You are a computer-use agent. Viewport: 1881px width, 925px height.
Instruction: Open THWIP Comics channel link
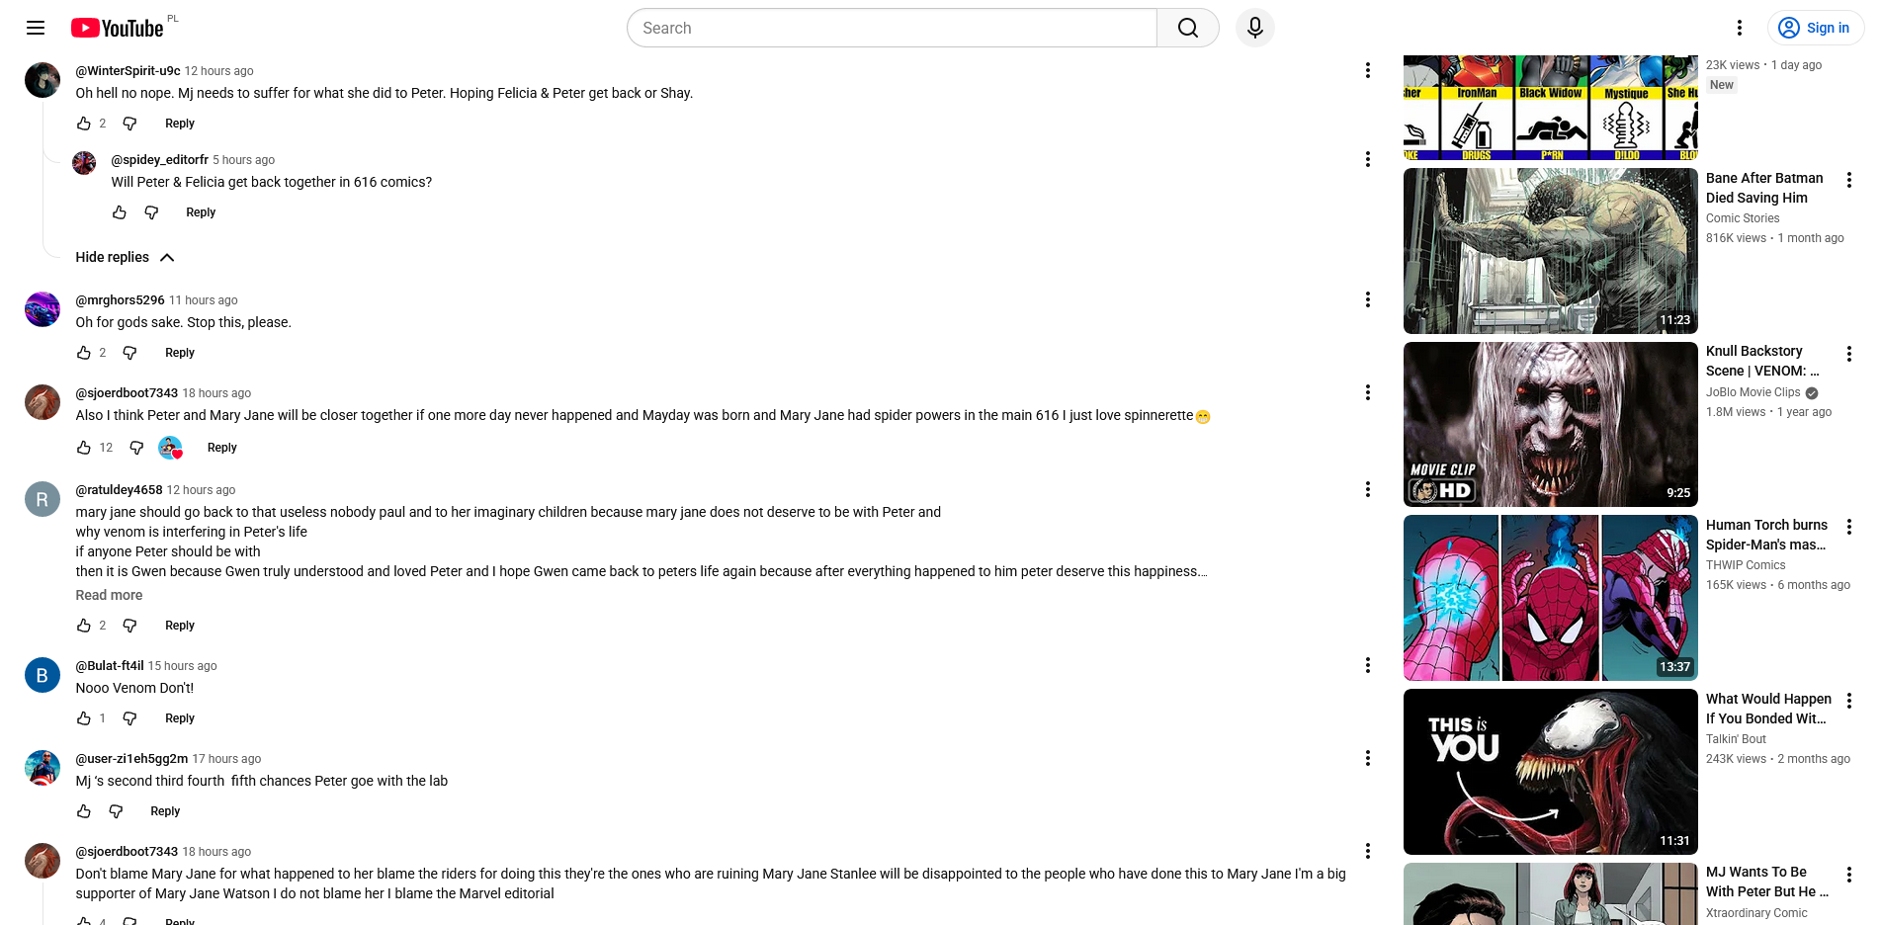(1746, 565)
